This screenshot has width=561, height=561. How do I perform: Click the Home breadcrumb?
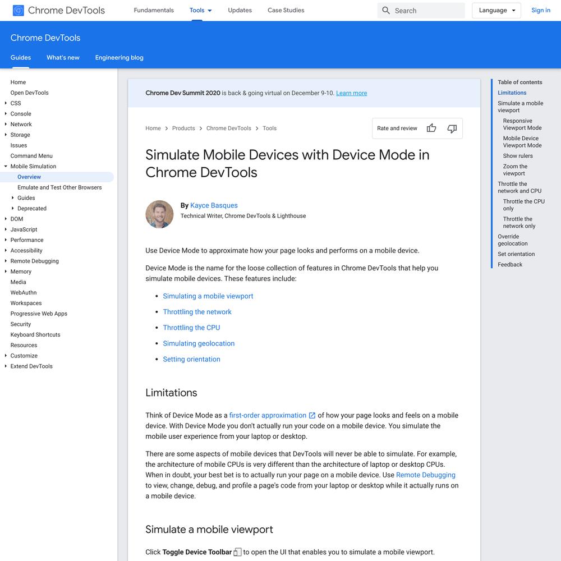tap(153, 128)
